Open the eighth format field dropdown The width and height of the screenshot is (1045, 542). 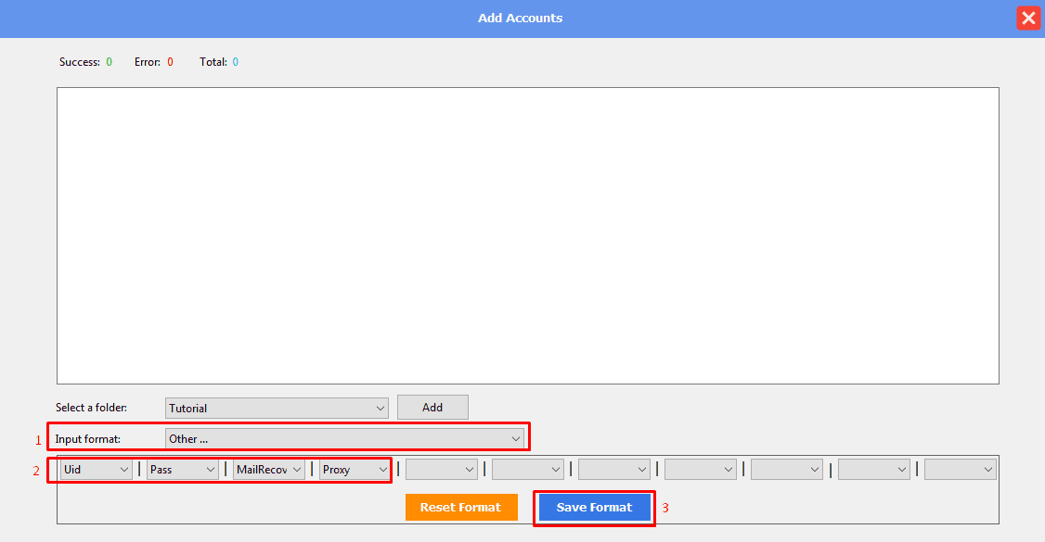coord(701,470)
